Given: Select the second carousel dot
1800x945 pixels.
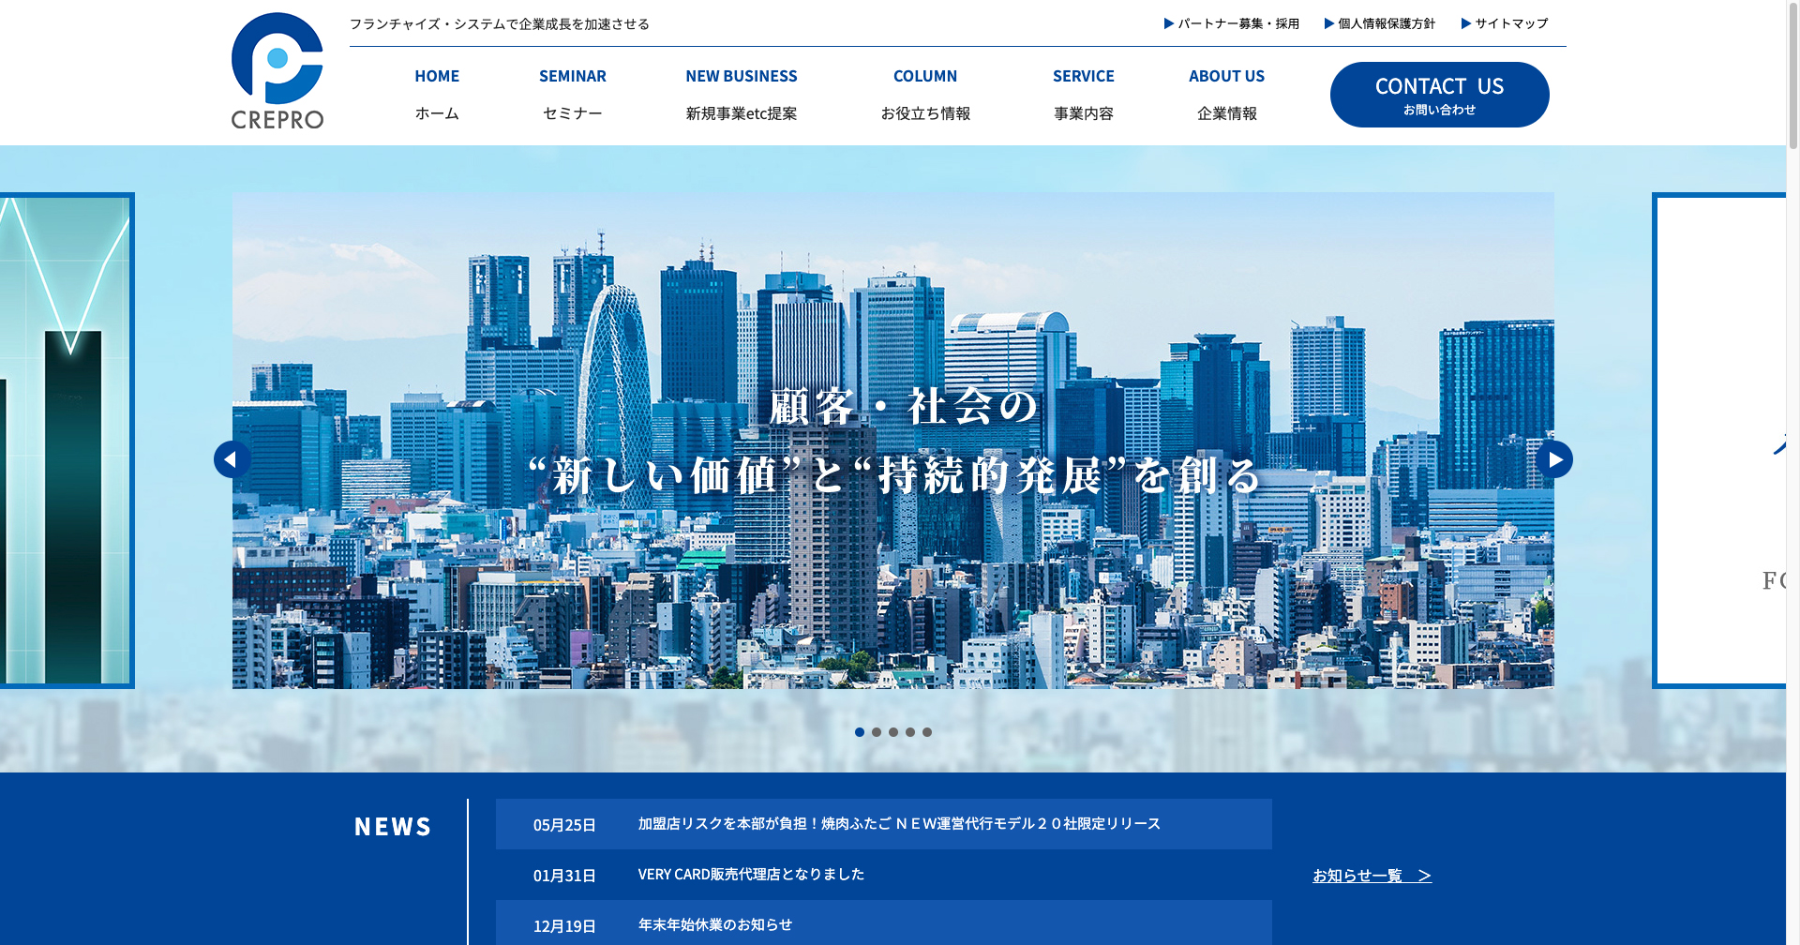Looking at the screenshot, I should coord(877,732).
